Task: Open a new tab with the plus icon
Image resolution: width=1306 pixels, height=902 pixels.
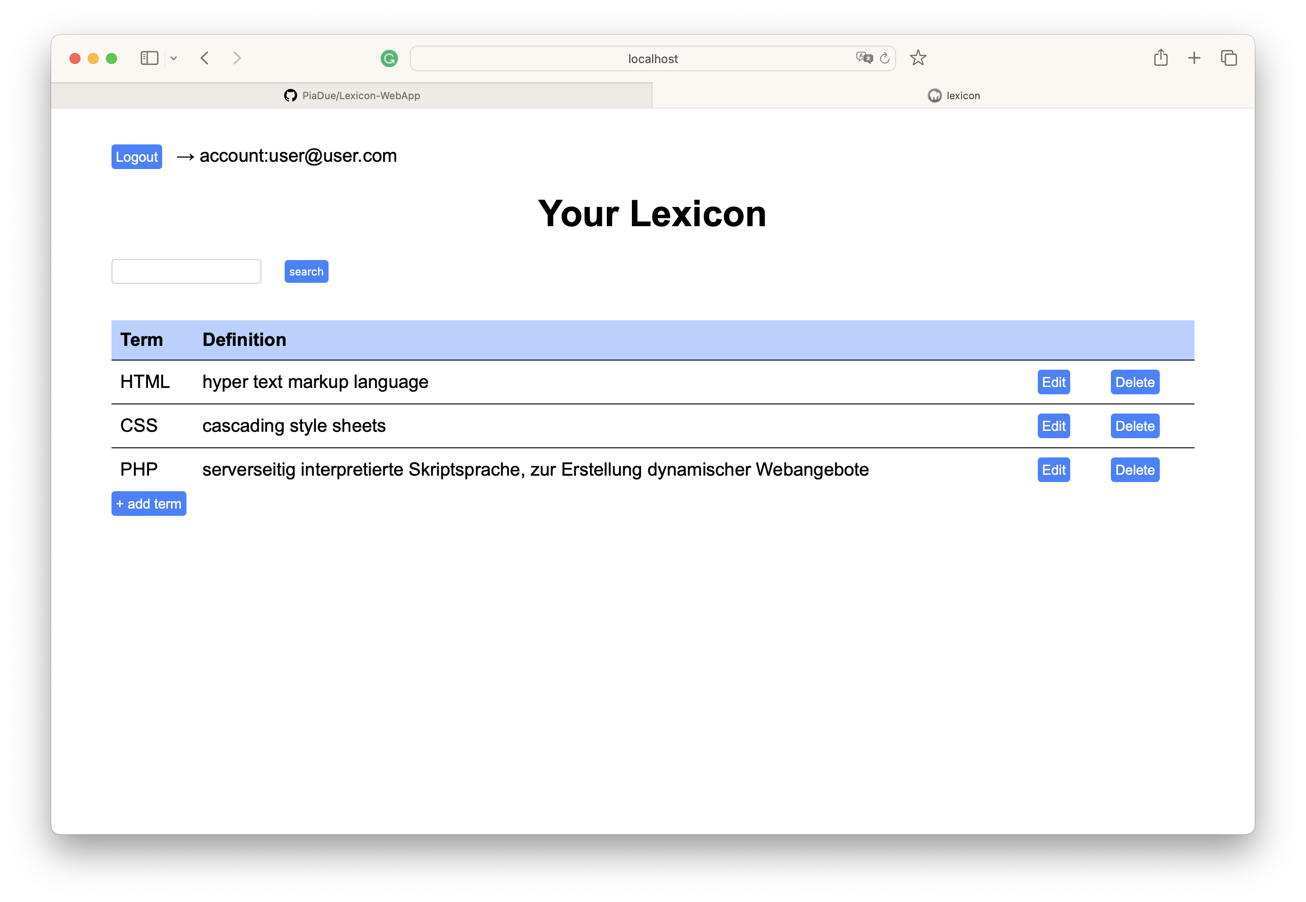Action: click(x=1194, y=58)
